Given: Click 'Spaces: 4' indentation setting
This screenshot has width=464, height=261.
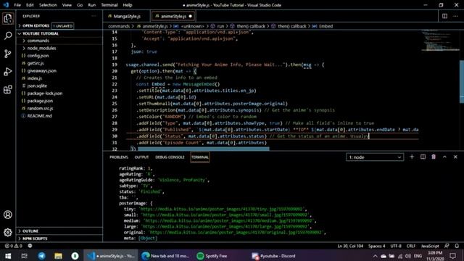Looking at the screenshot, I should tap(377, 246).
